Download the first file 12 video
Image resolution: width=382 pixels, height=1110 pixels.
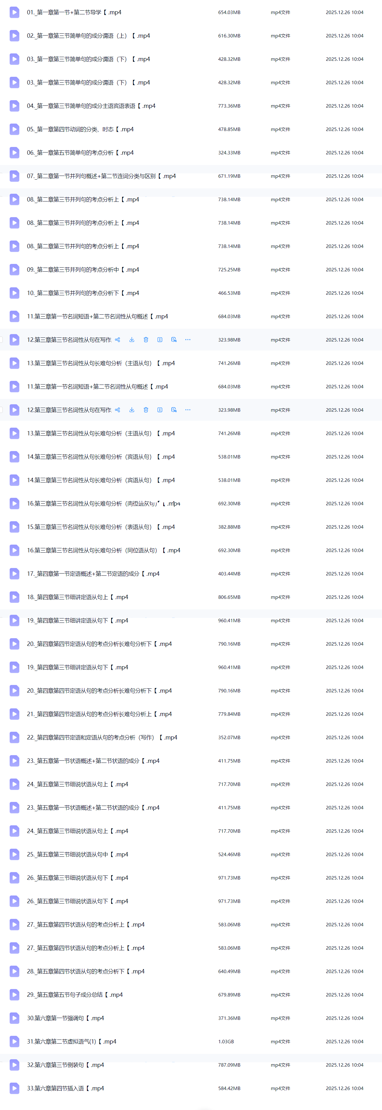click(132, 340)
